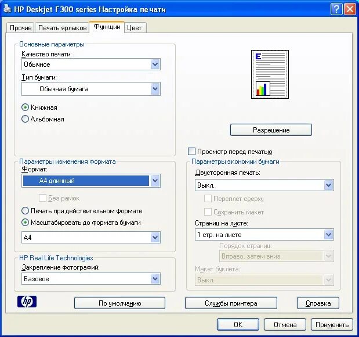
Task: Click the question mark help button
Action: tap(336, 9)
